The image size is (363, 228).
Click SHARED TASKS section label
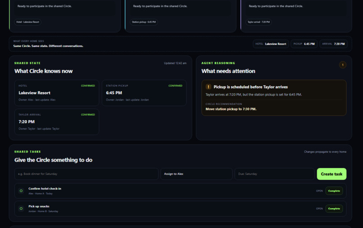click(27, 152)
